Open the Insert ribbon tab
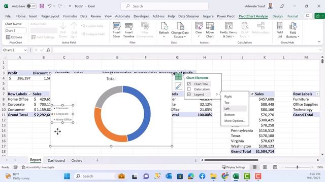The width and height of the screenshot is (325, 182). pyautogui.click(x=34, y=16)
